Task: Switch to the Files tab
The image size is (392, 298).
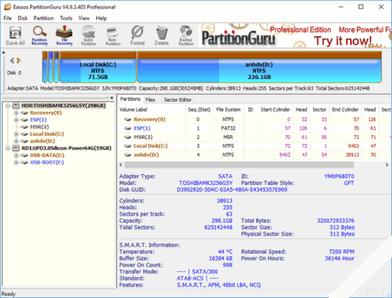Action: [150, 99]
